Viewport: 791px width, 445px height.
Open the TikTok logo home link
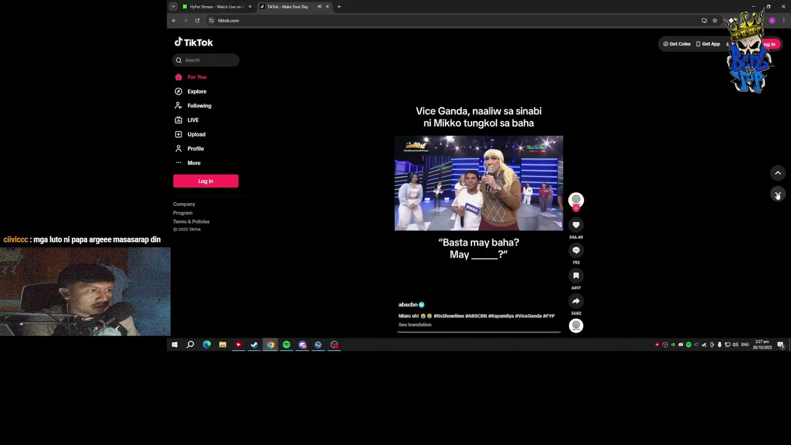point(193,42)
